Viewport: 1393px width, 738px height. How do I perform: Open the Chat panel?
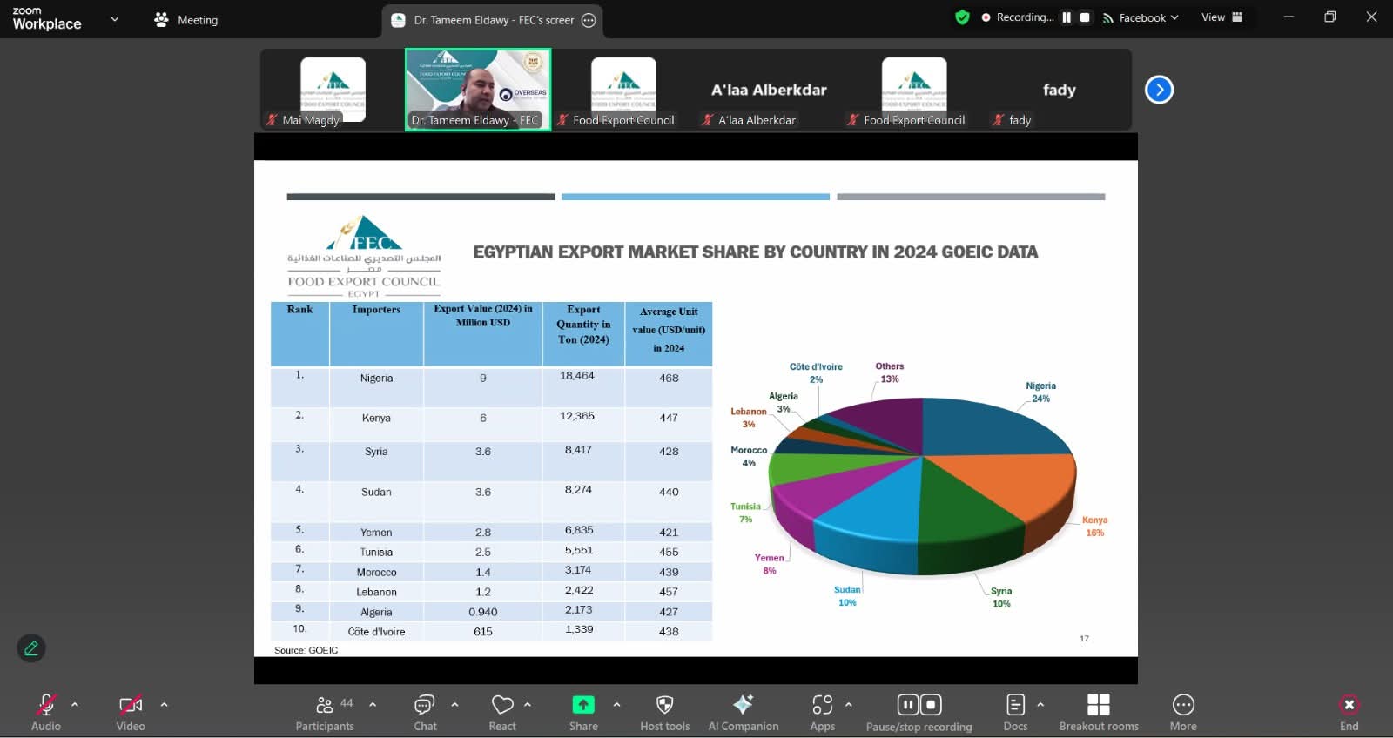(x=425, y=712)
